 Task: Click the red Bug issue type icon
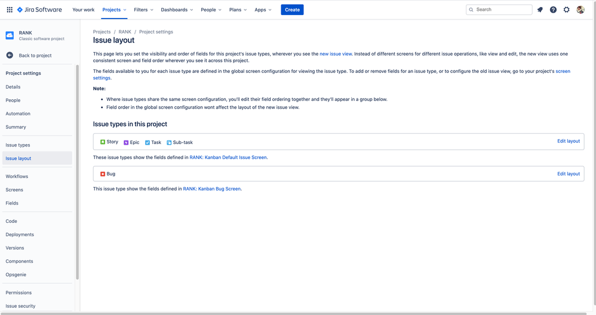click(x=103, y=174)
